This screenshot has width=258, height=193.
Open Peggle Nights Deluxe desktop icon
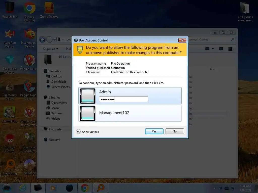coord(28,91)
